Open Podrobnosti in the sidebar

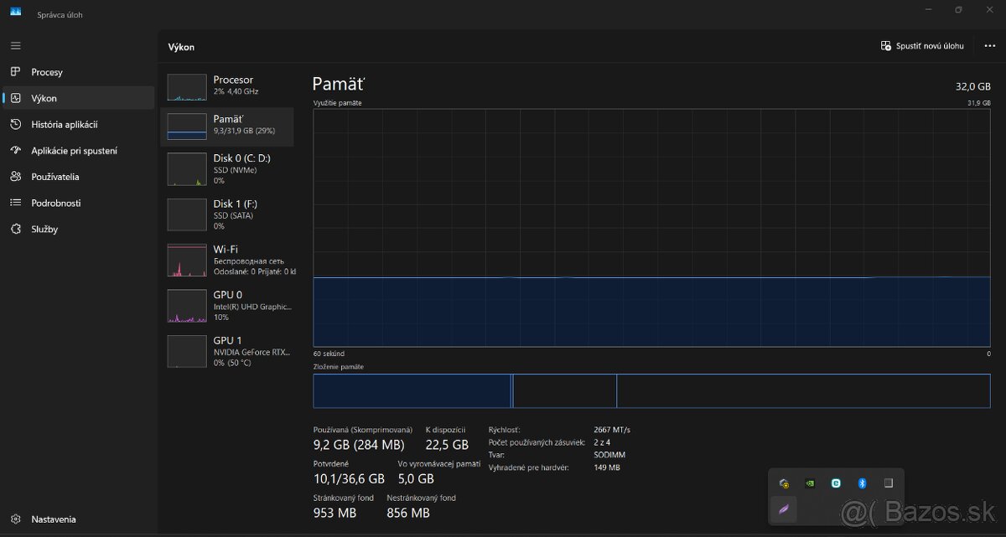pyautogui.click(x=55, y=203)
